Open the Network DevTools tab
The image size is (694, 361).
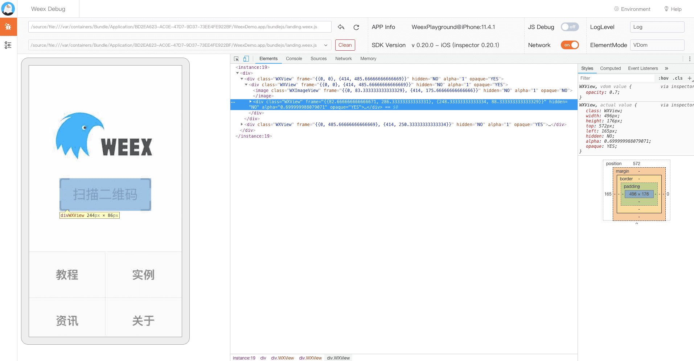344,59
